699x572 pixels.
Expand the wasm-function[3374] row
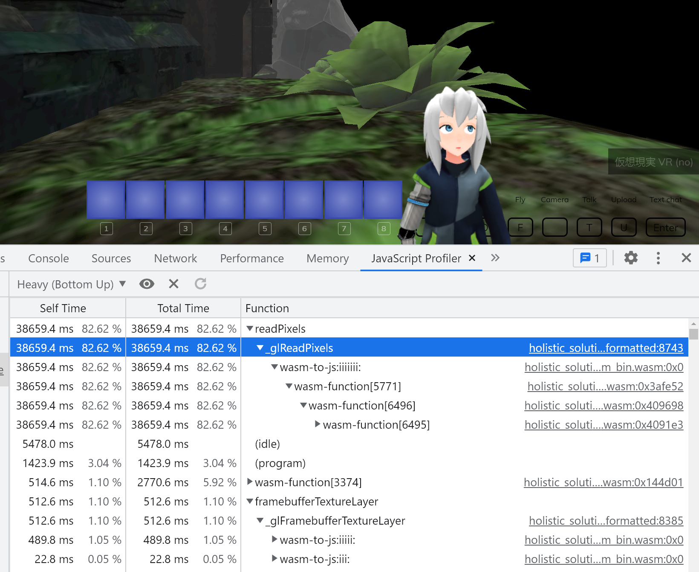pos(250,482)
